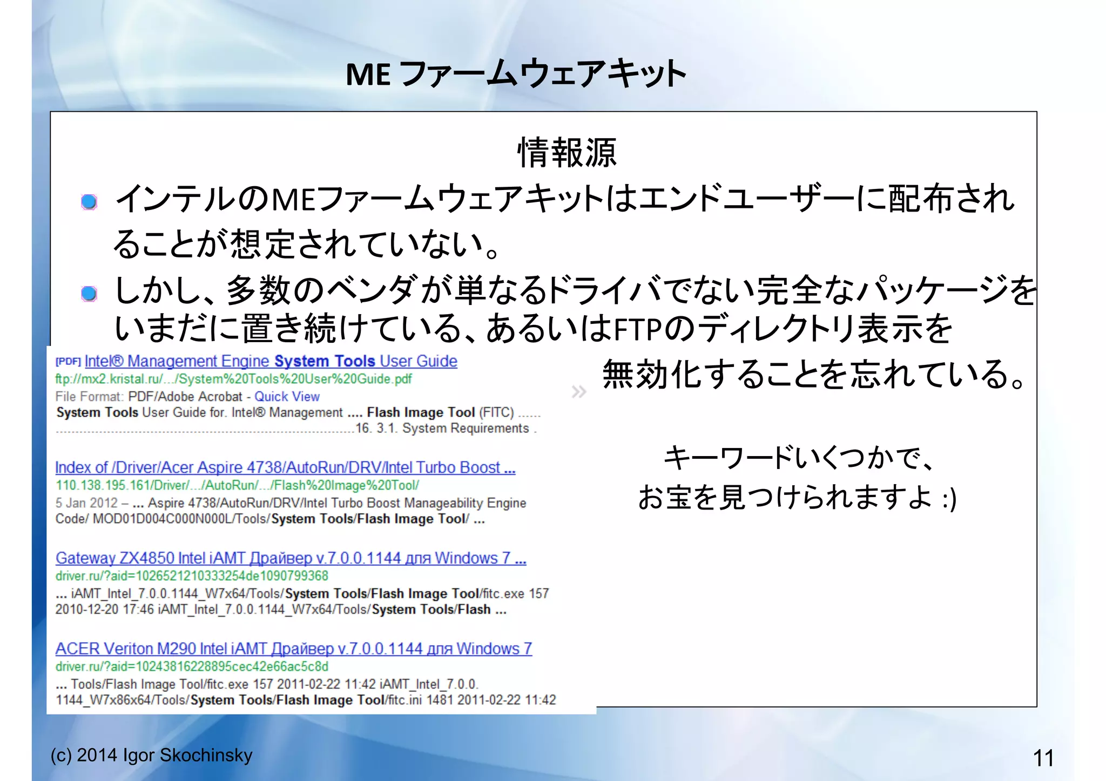The image size is (1106, 781).
Task: Open ACER Veriton M290 Intel iAMT link
Action: point(293,649)
